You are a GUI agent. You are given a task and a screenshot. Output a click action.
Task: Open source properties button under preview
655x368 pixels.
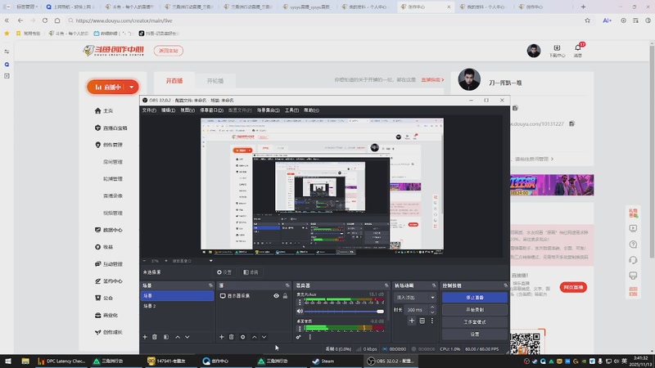[224, 272]
